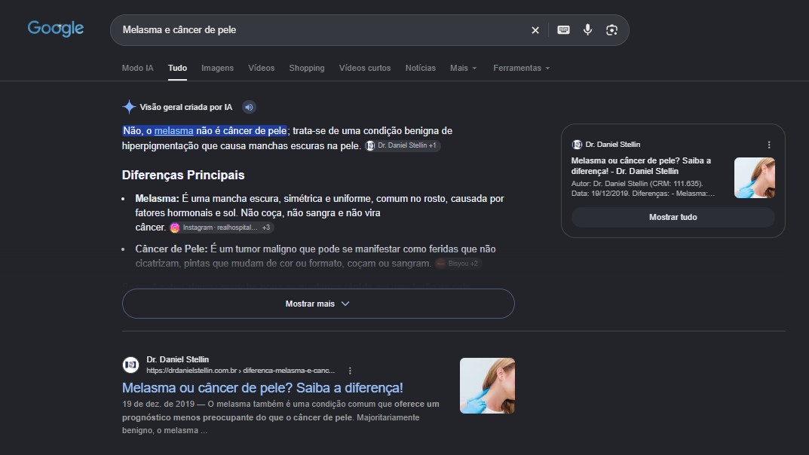The width and height of the screenshot is (809, 455).
Task: Open result Melasma ou câncer de pele? Saiba a diferença!
Action: coord(262,388)
